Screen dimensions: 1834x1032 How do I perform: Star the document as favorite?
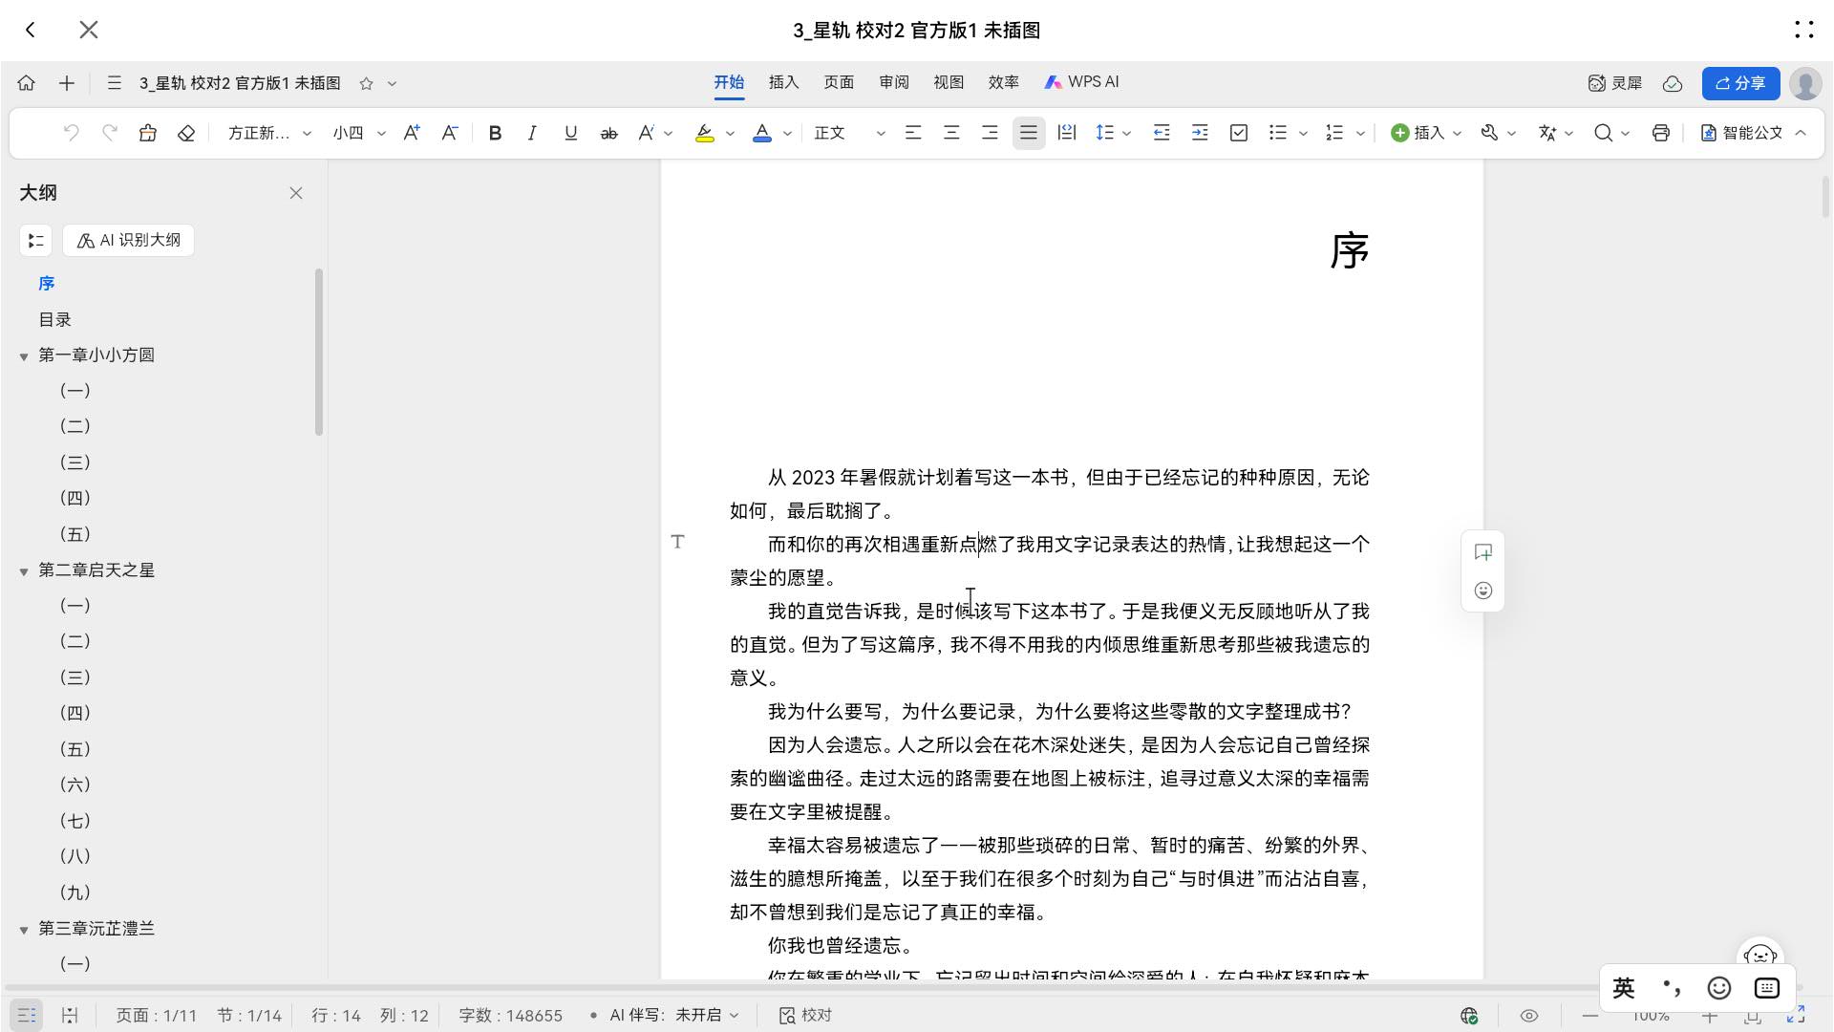[366, 83]
